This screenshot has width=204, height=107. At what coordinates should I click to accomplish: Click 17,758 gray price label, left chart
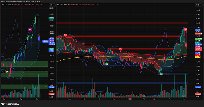[x=51, y=33]
